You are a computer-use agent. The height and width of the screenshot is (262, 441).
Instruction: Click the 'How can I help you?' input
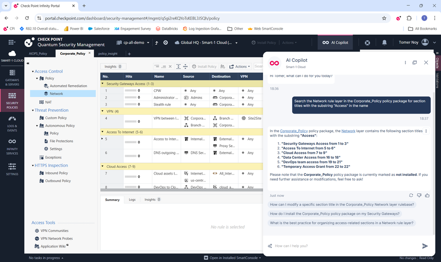345,246
